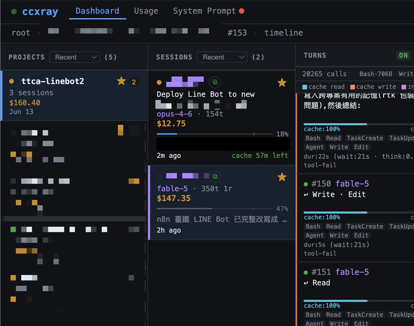Click the red dot beside System Prompt
The height and width of the screenshot is (326, 414).
click(241, 11)
